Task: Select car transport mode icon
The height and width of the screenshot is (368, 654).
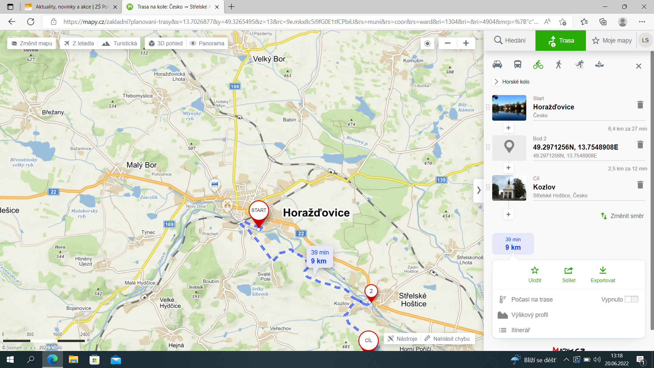Action: 497,64
